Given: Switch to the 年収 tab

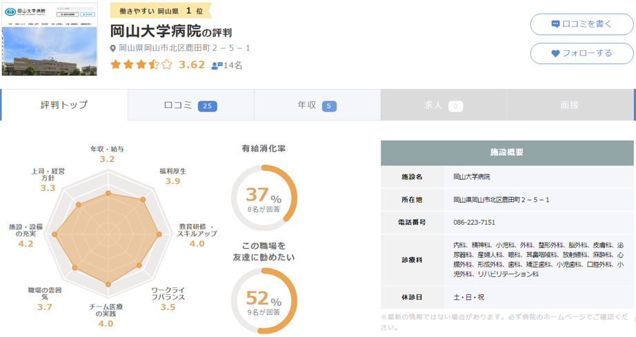Looking at the screenshot, I should click(317, 105).
